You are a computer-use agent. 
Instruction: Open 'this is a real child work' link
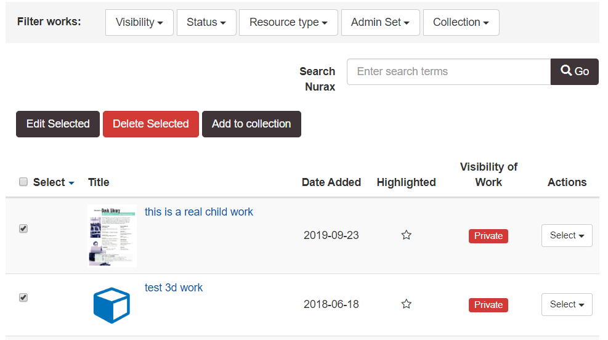(x=198, y=212)
